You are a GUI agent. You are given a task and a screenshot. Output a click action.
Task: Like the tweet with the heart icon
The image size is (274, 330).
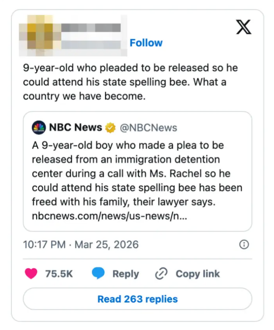[x=31, y=274]
